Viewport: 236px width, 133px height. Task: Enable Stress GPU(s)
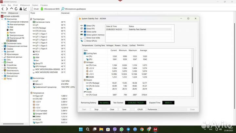click(85, 41)
